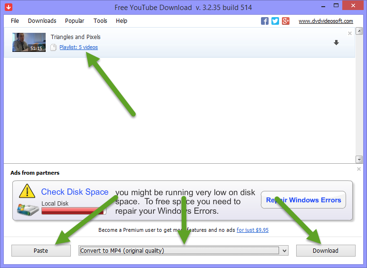Screen dimensions: 367x268
Task: Open the Tools menu
Action: point(100,21)
